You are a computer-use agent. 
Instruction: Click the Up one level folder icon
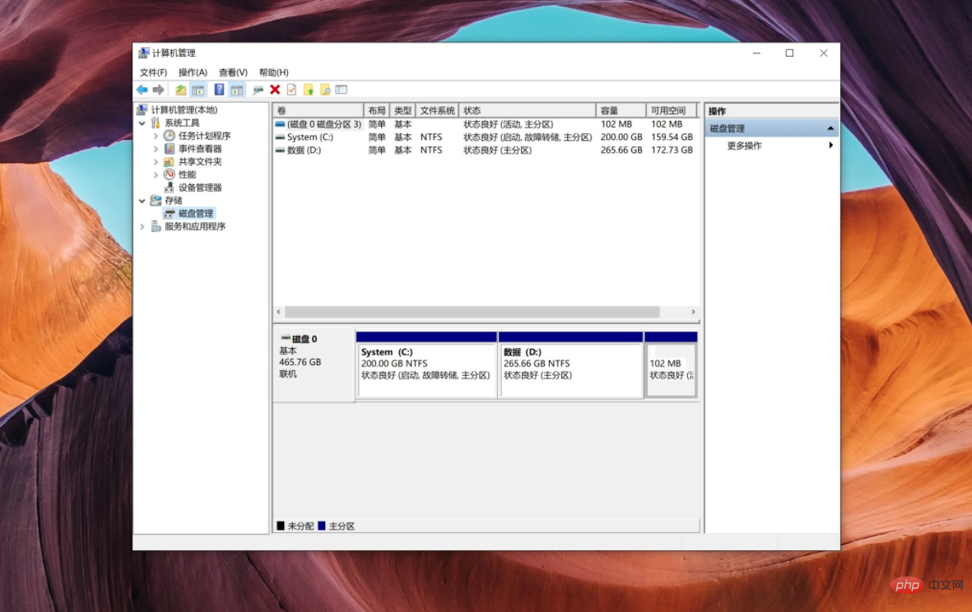pos(180,90)
